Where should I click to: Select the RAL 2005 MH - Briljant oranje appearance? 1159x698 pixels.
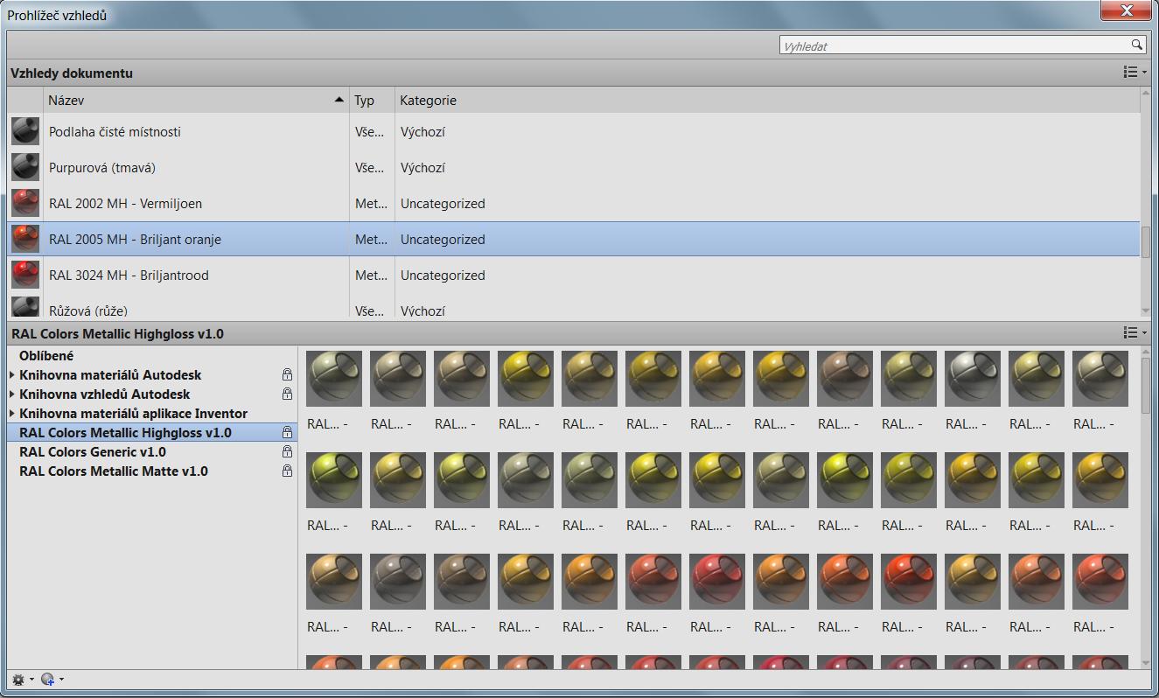pyautogui.click(x=573, y=239)
